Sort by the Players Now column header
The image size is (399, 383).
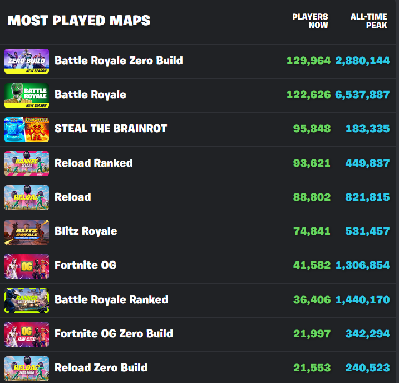tap(310, 21)
